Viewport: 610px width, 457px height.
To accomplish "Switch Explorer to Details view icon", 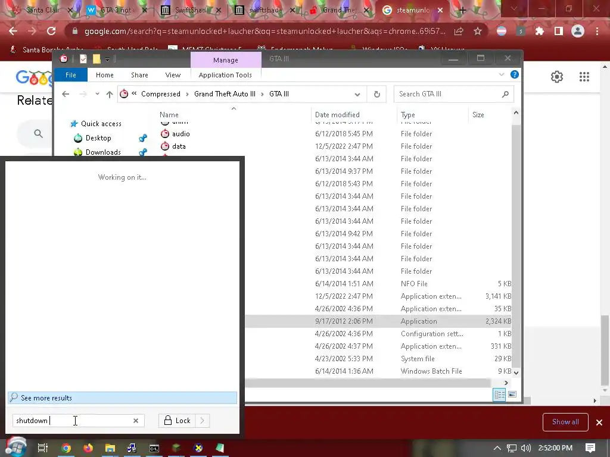I will pos(500,395).
